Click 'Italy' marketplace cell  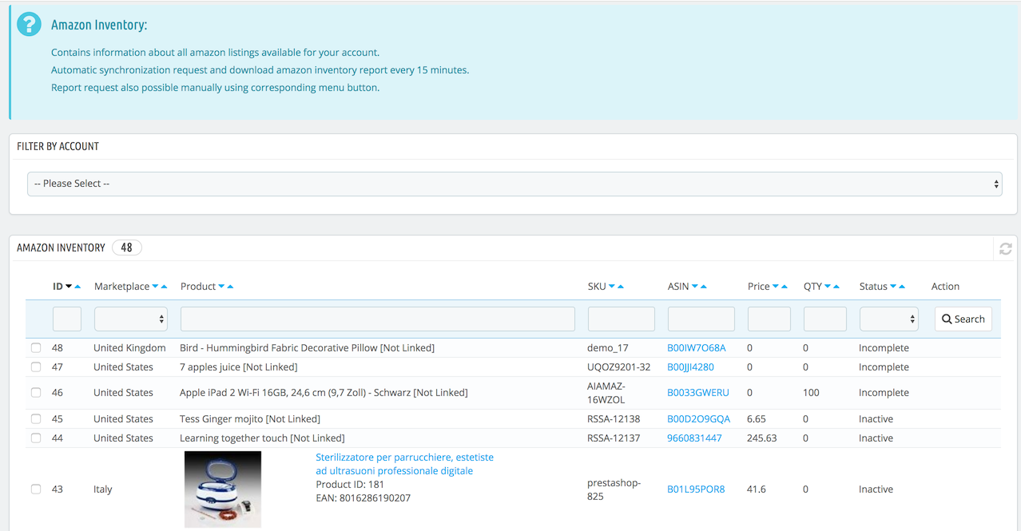click(x=103, y=489)
